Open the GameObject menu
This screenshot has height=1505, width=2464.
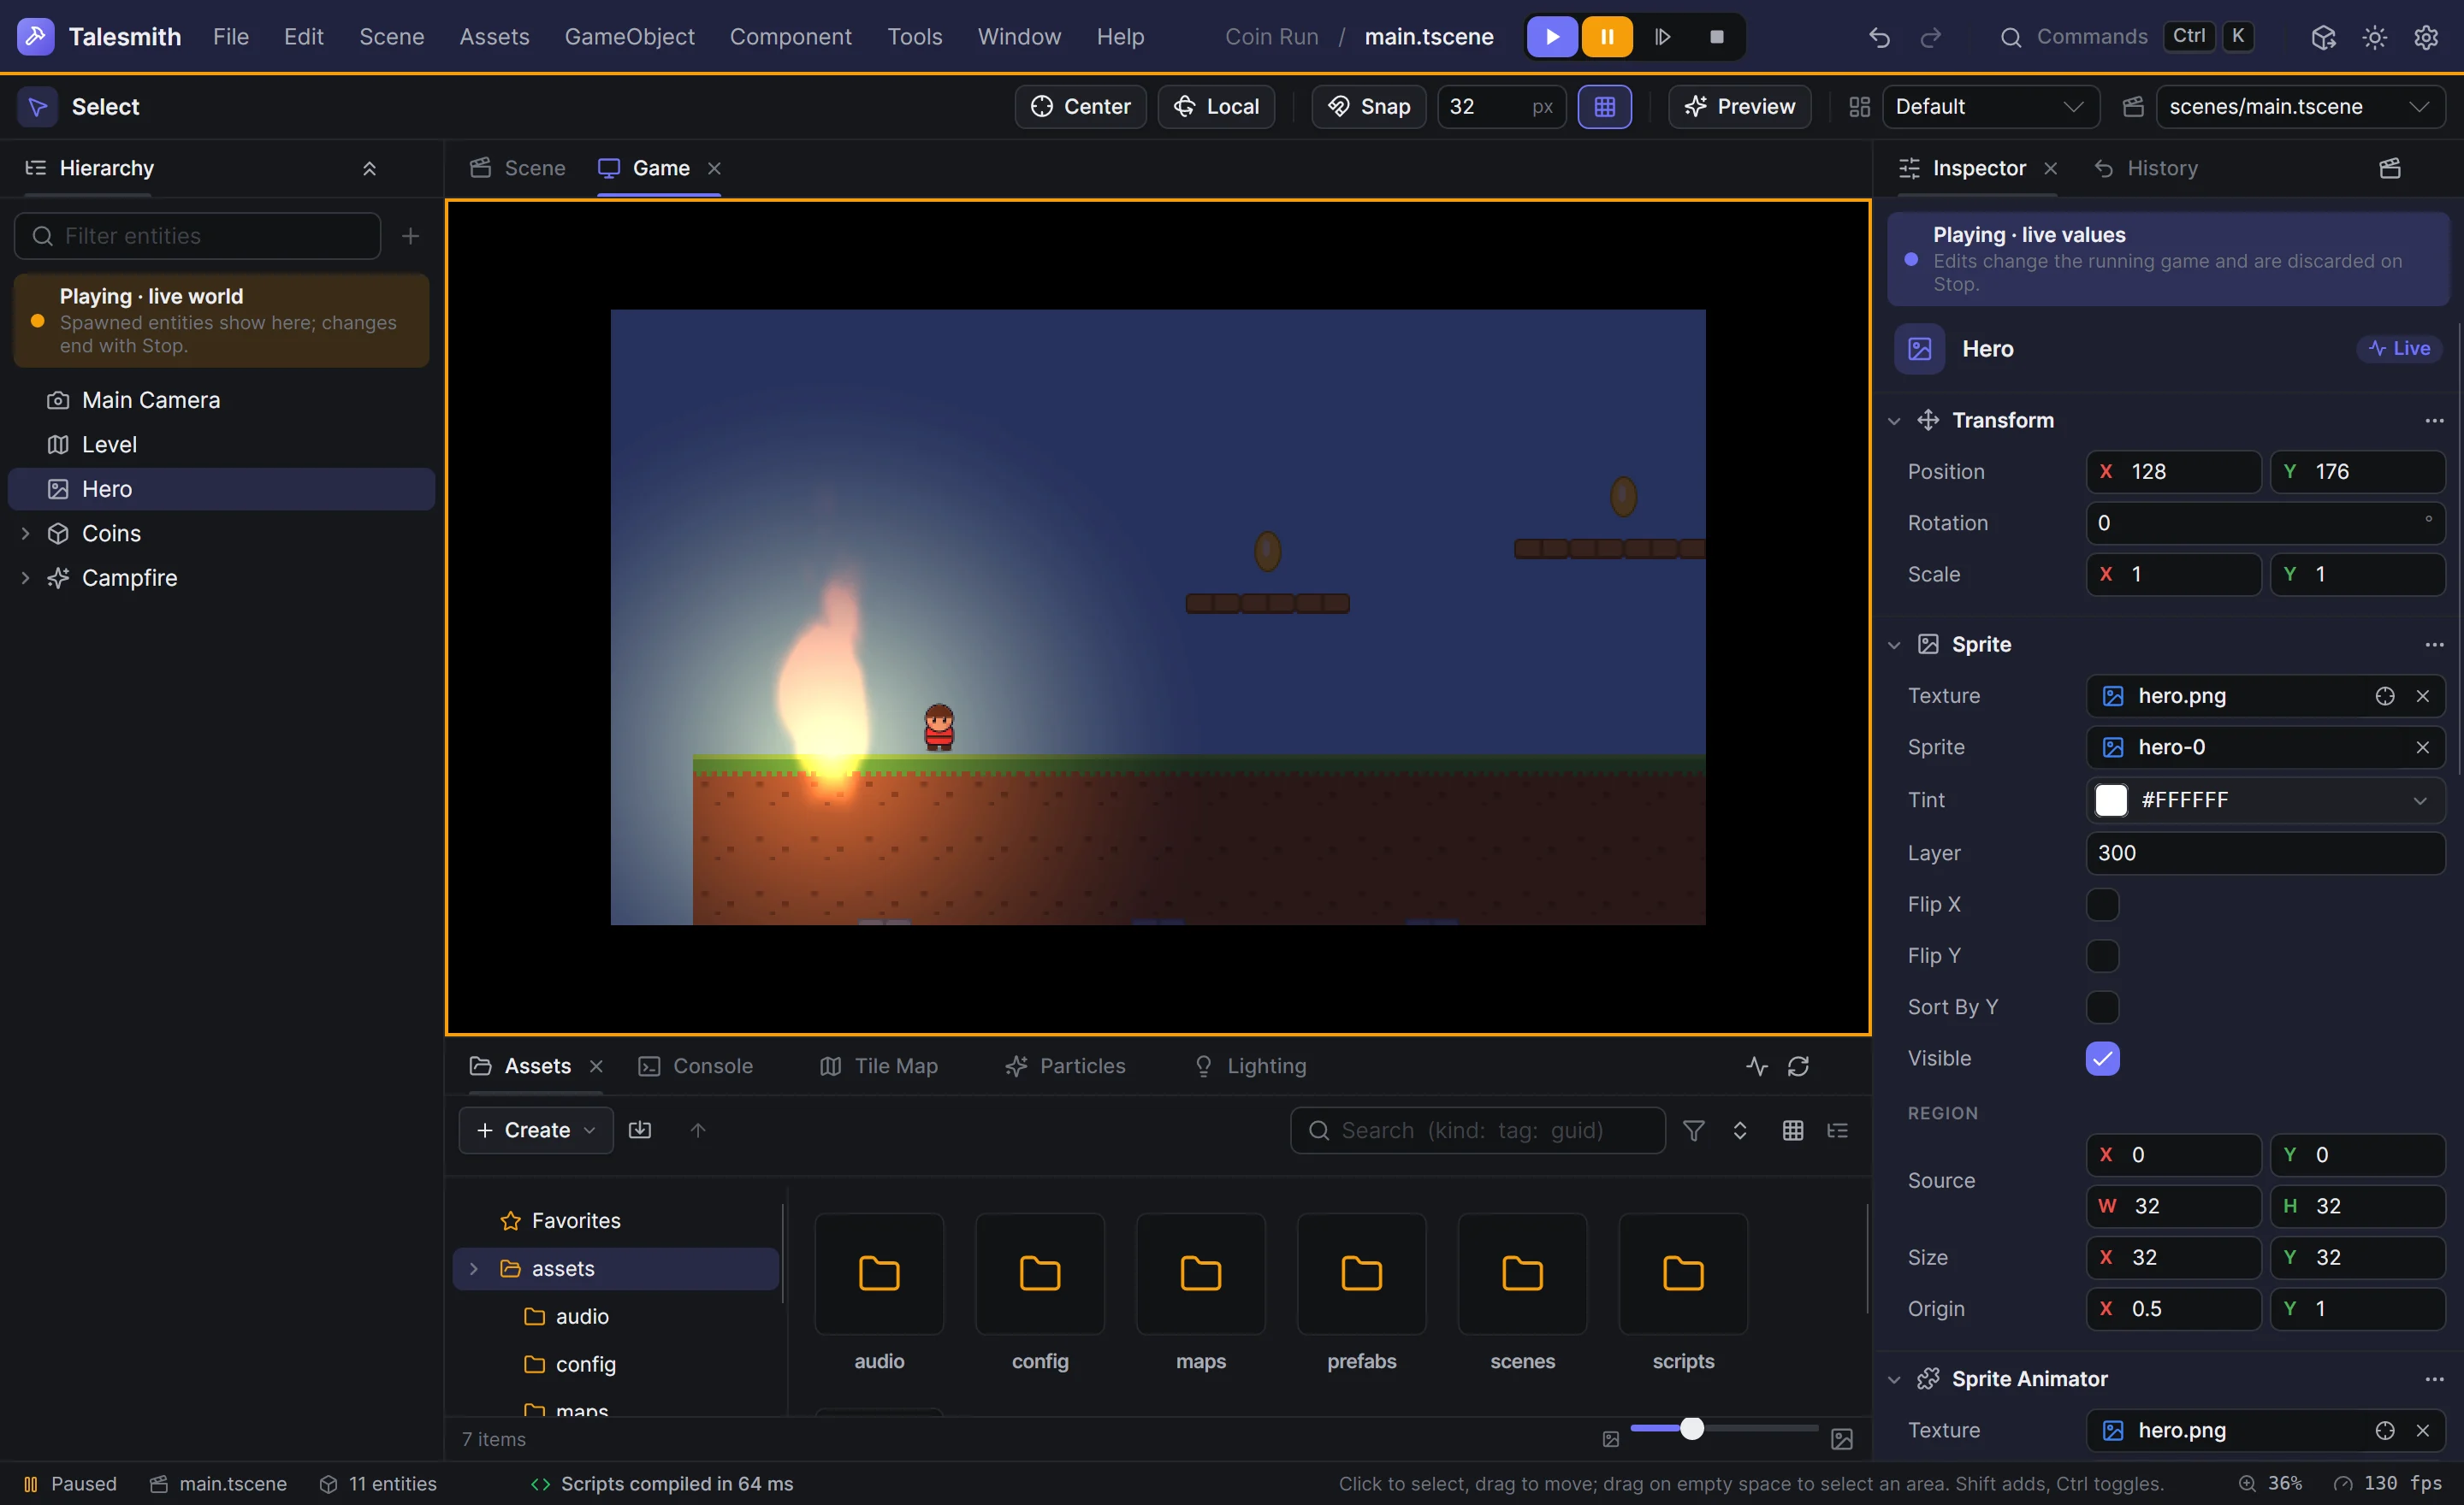(629, 37)
